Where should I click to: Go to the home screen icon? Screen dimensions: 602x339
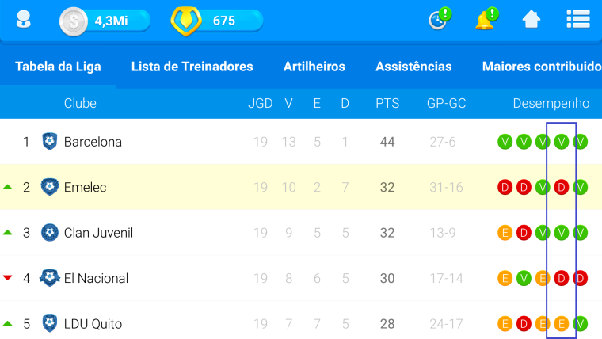pyautogui.click(x=532, y=19)
